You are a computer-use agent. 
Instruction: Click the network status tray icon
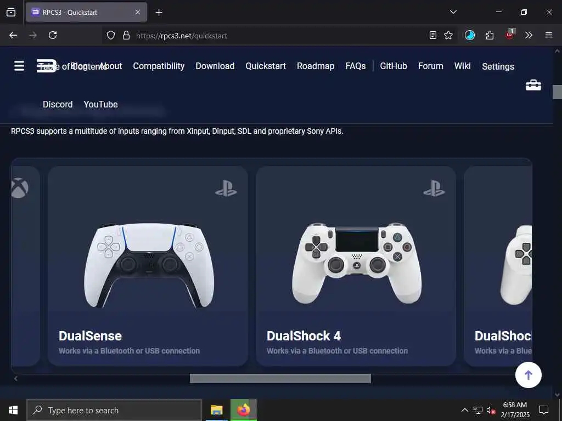(478, 410)
